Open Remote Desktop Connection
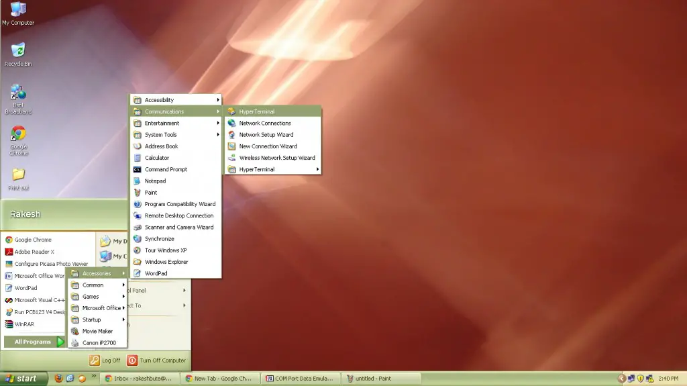 point(176,215)
